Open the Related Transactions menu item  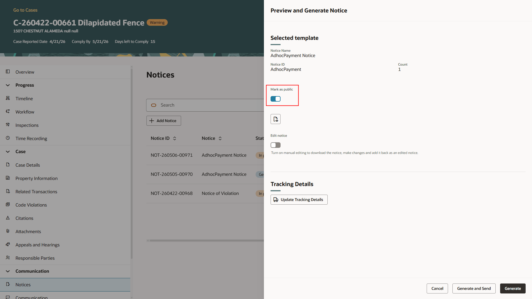pos(65,192)
